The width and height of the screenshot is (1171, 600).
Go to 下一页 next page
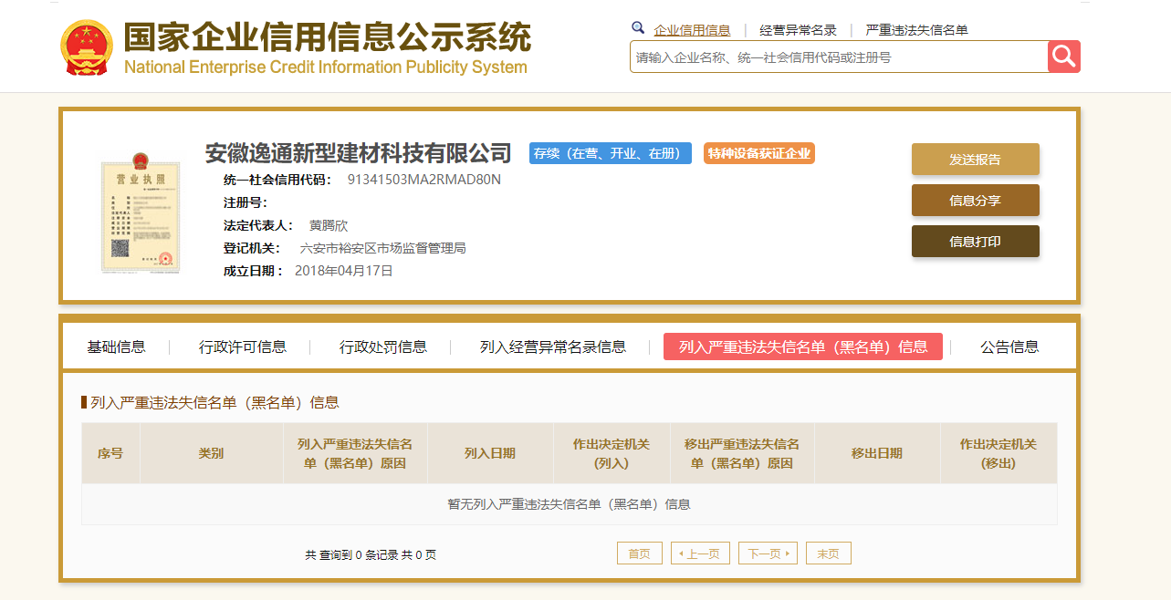(768, 553)
